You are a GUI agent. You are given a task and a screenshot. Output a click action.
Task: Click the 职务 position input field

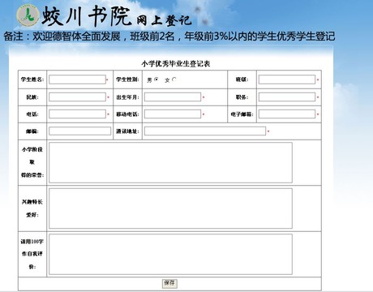[x=287, y=97]
